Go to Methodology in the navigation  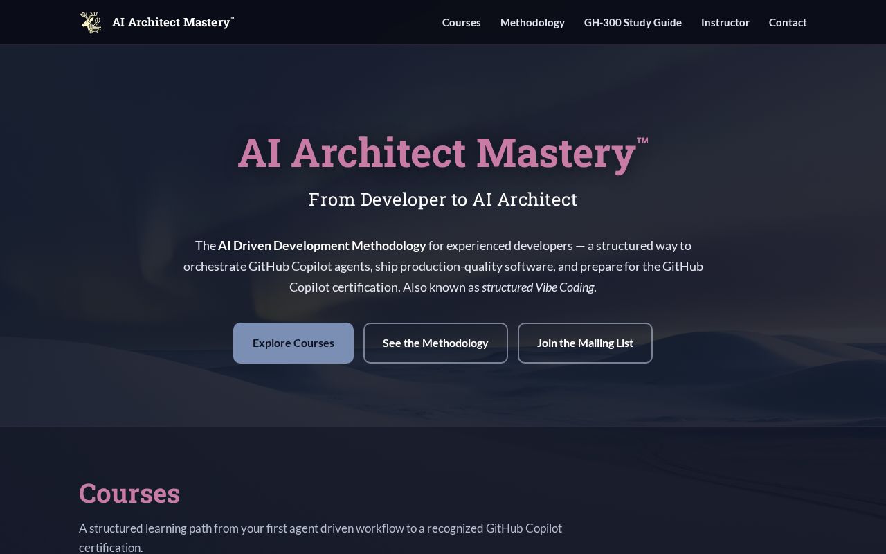point(532,22)
